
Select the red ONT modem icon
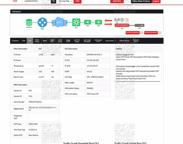(x=122, y=25)
